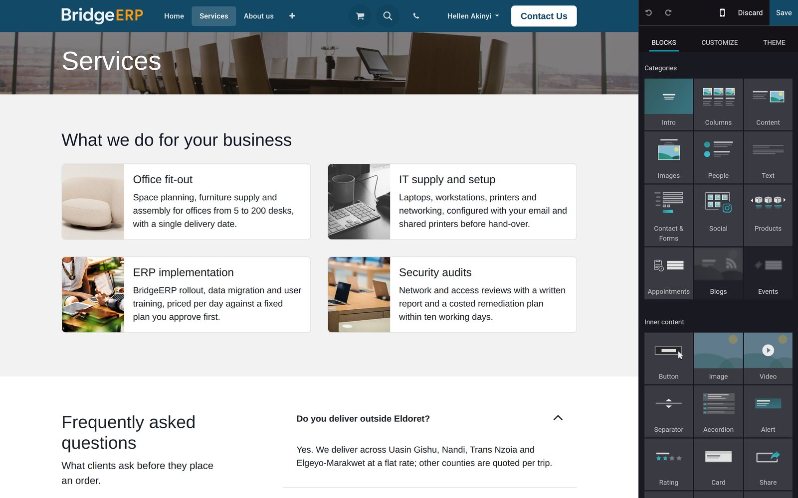The height and width of the screenshot is (498, 798).
Task: Select the Columns blocks category
Action: (x=718, y=104)
